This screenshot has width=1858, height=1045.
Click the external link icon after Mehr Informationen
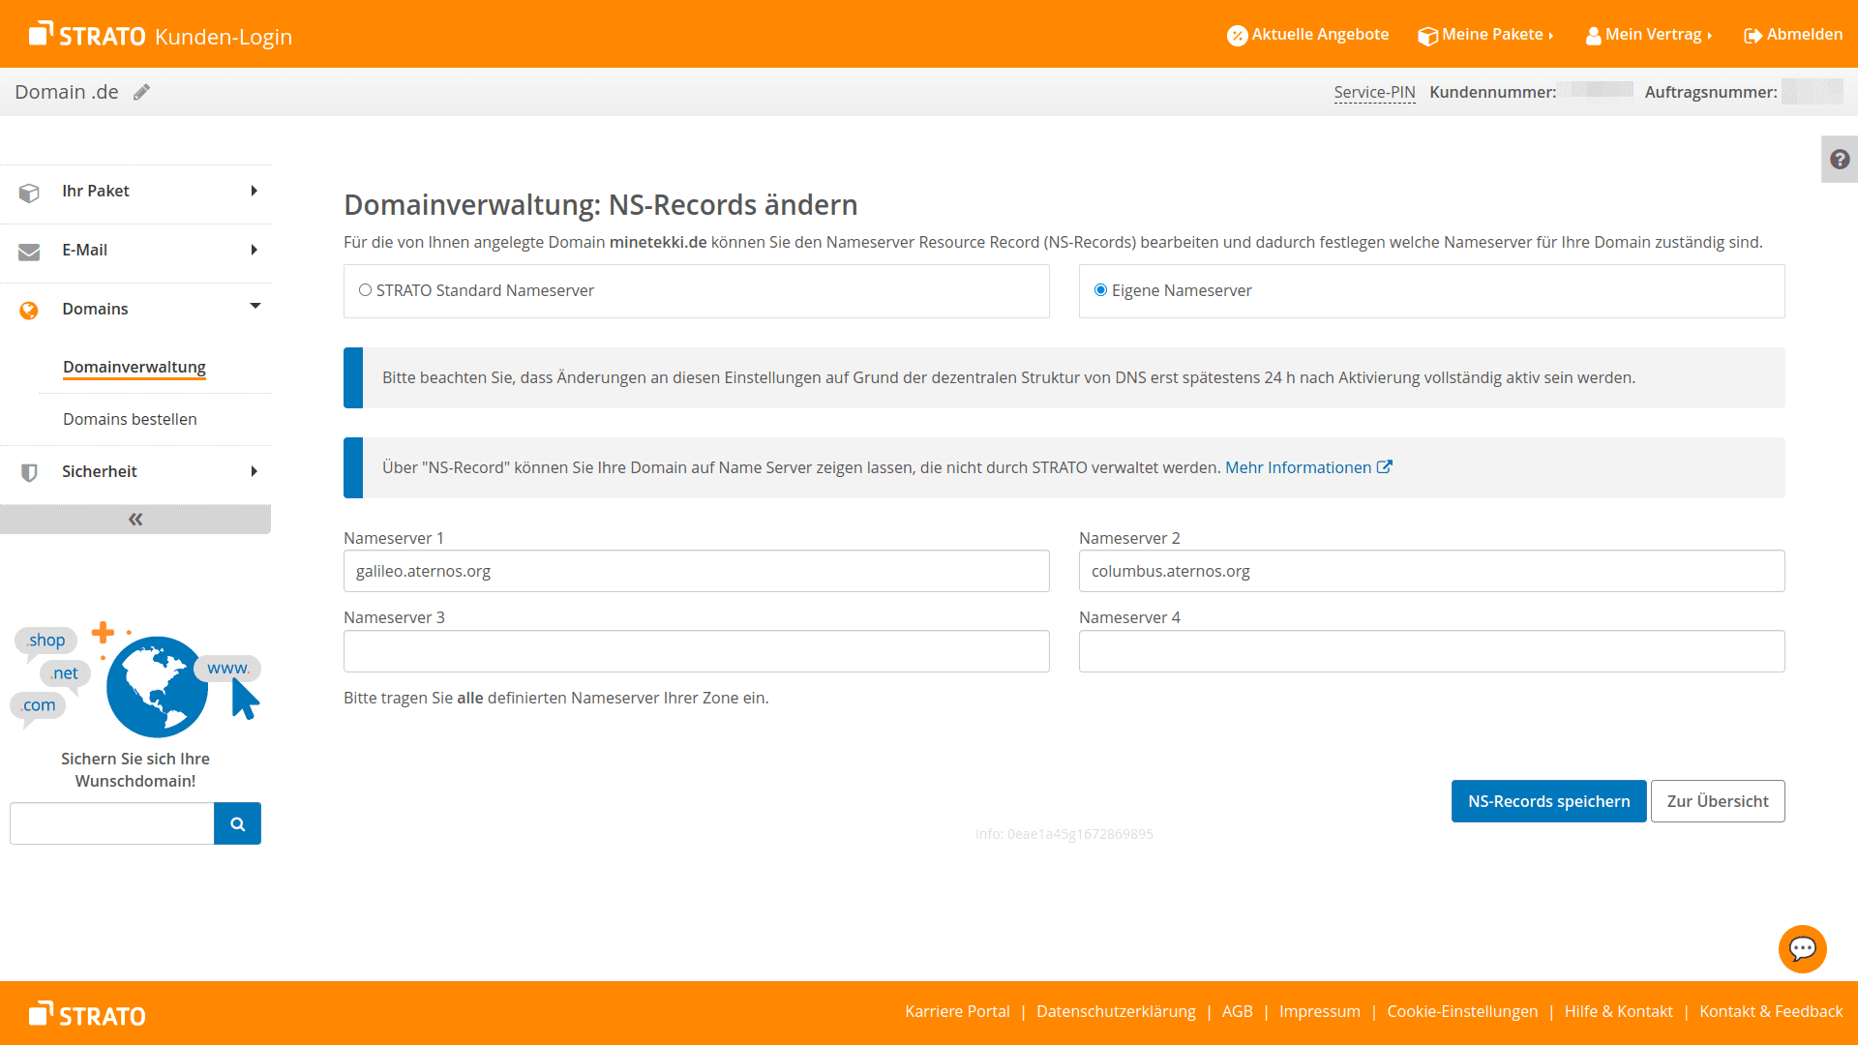click(1385, 466)
